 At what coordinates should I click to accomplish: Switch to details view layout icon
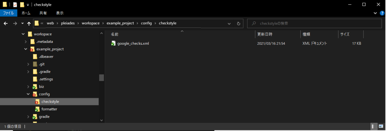point(373,127)
